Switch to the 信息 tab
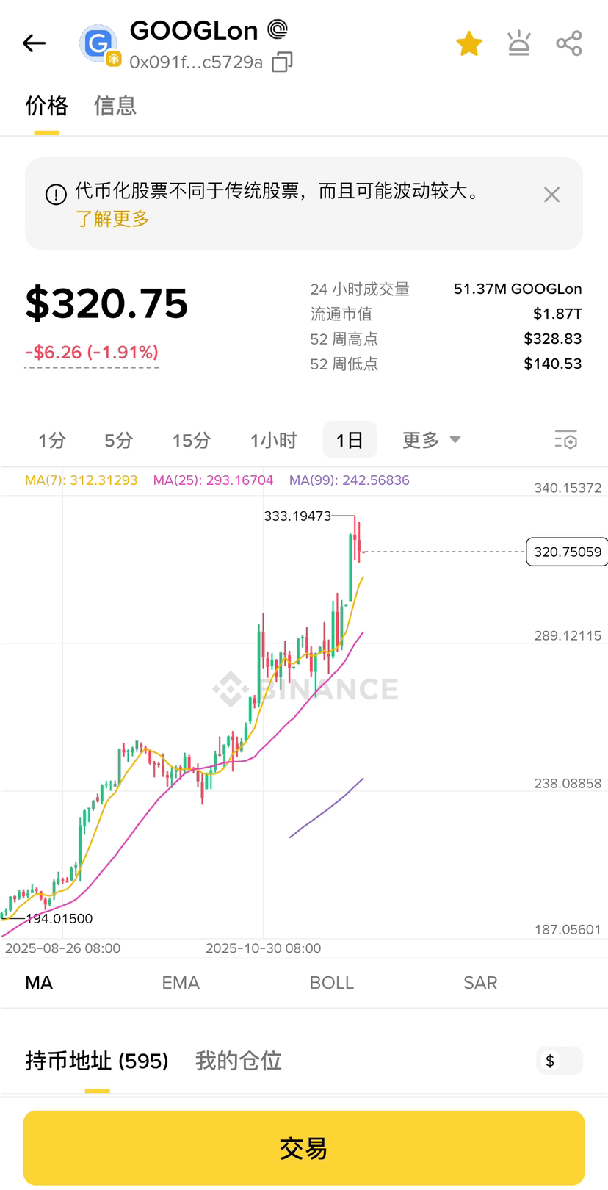Image resolution: width=608 pixels, height=1190 pixels. (115, 106)
